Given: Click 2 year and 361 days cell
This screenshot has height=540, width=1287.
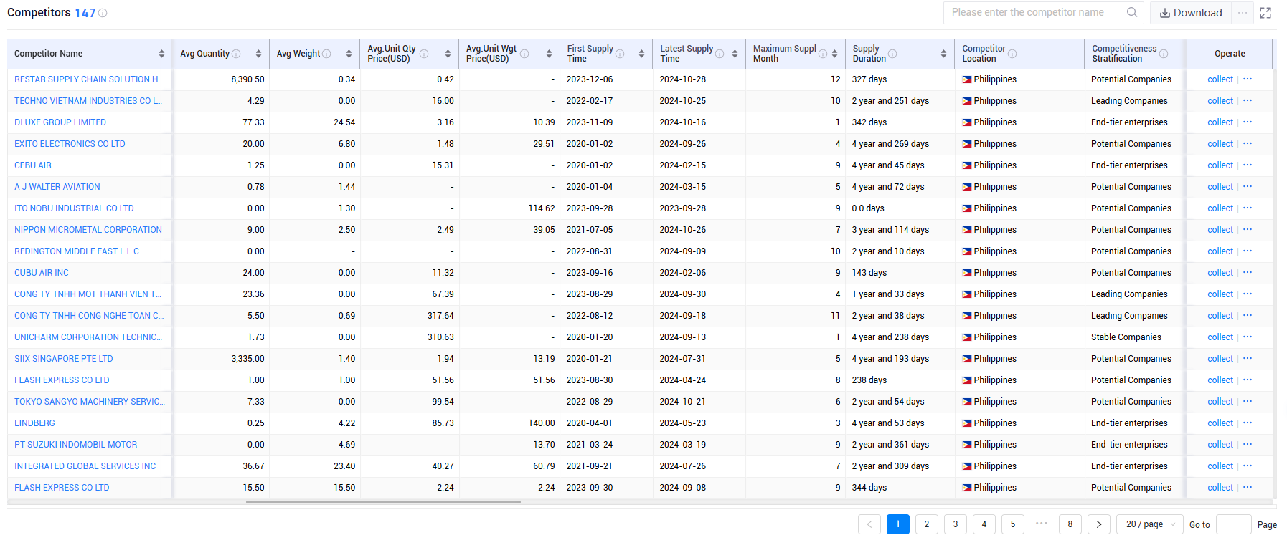Looking at the screenshot, I should tap(890, 445).
